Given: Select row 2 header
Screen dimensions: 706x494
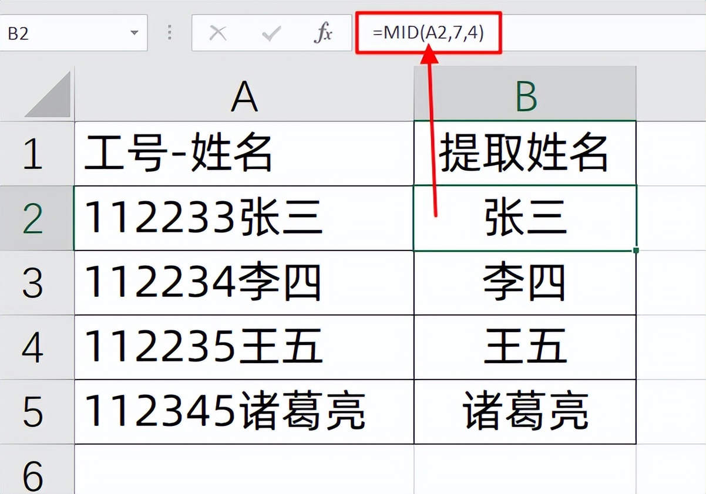Looking at the screenshot, I should (x=38, y=217).
